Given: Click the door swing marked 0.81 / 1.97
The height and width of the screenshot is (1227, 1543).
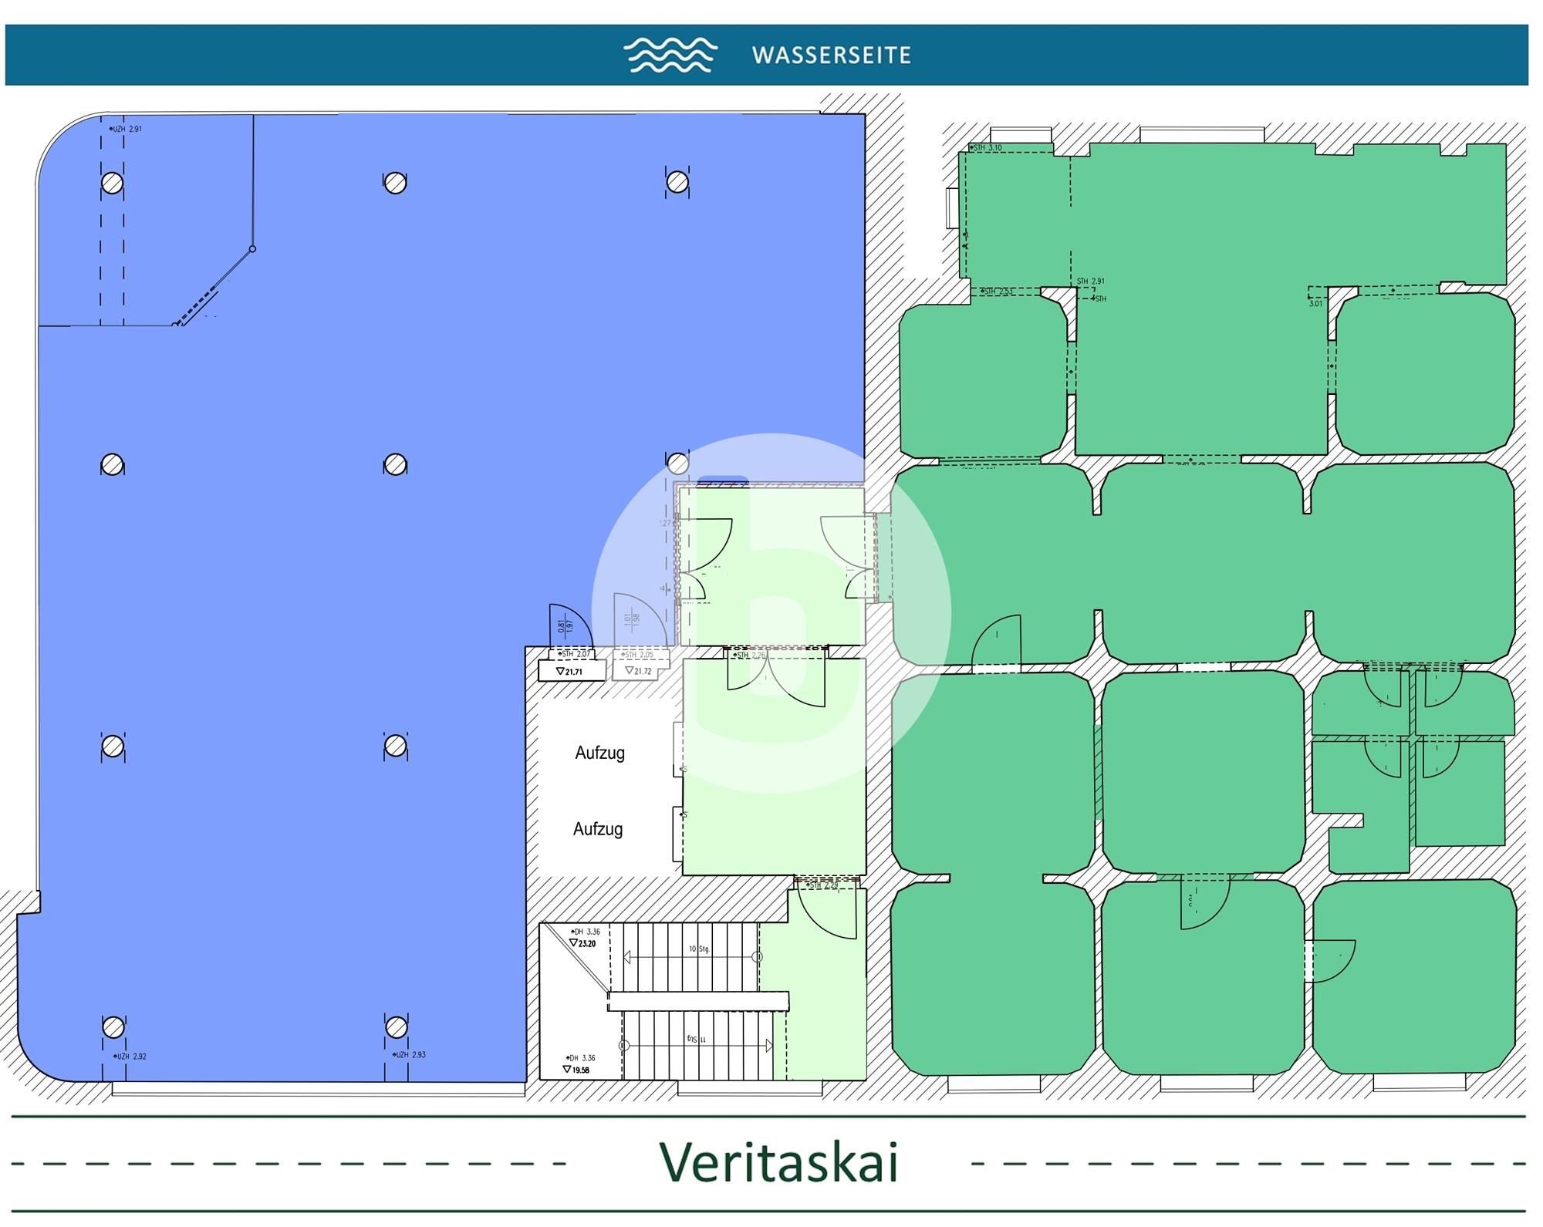Looking at the screenshot, I should [x=570, y=626].
